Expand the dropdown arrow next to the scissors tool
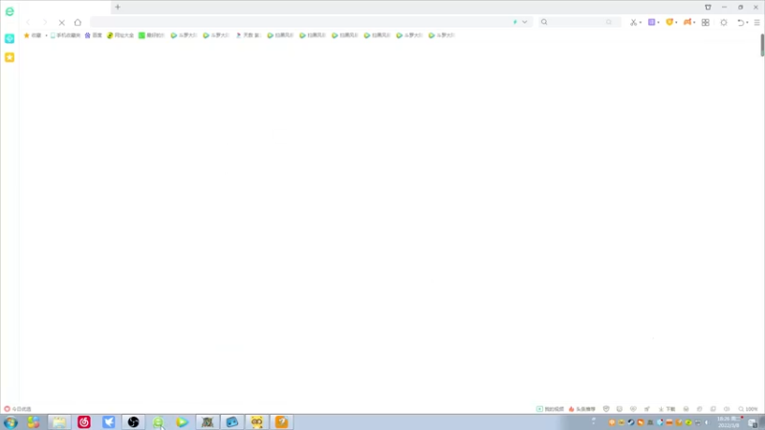This screenshot has height=430, width=765. pos(641,22)
